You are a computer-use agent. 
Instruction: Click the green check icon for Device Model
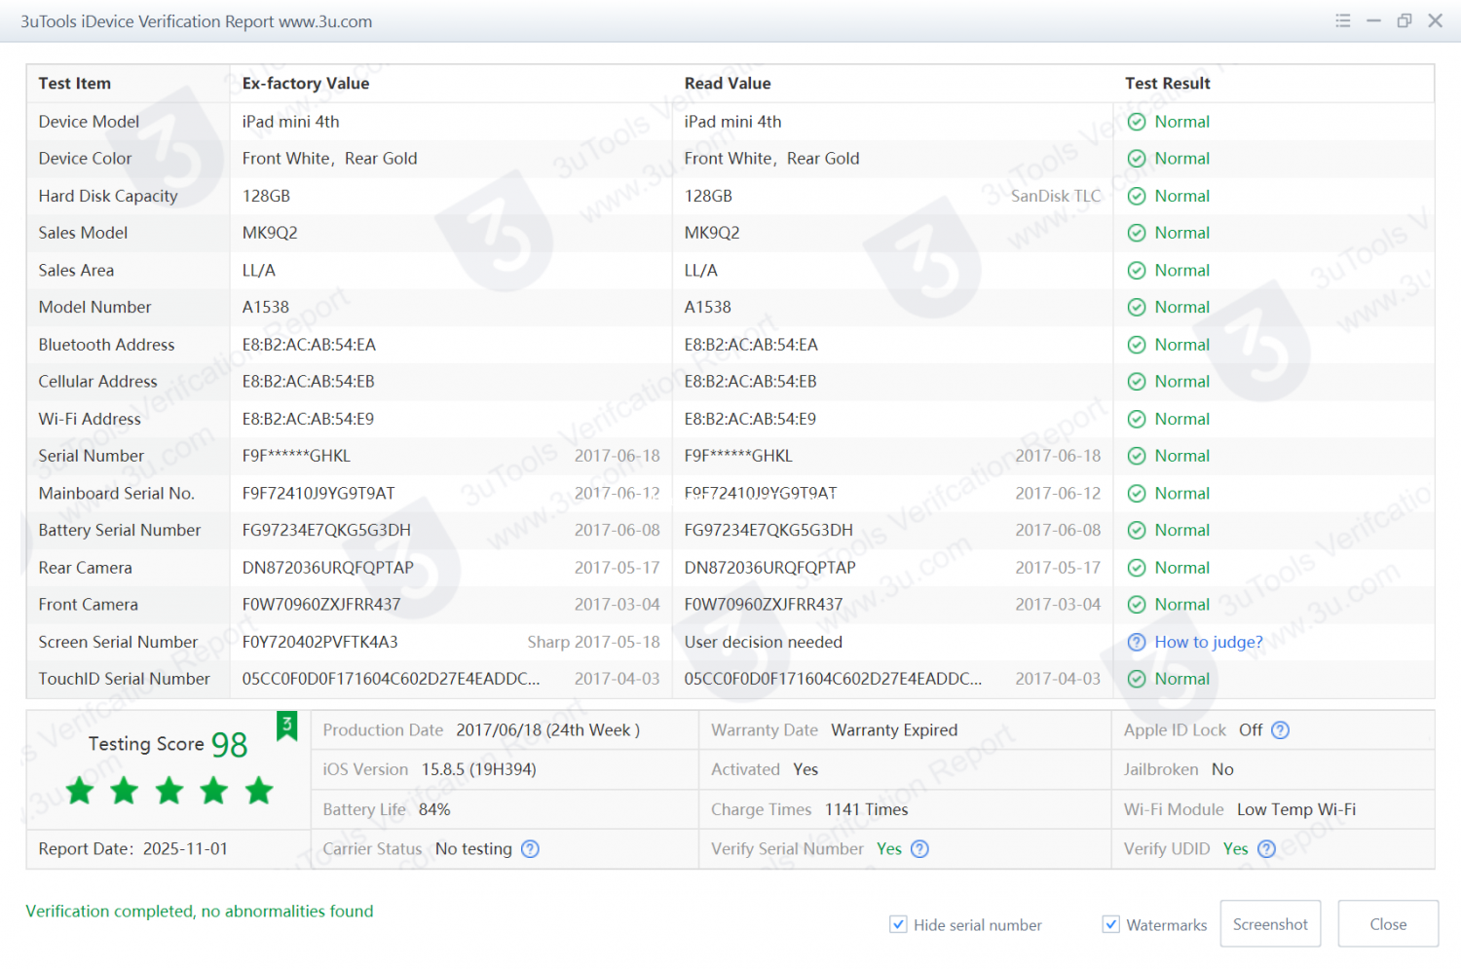[x=1136, y=122]
